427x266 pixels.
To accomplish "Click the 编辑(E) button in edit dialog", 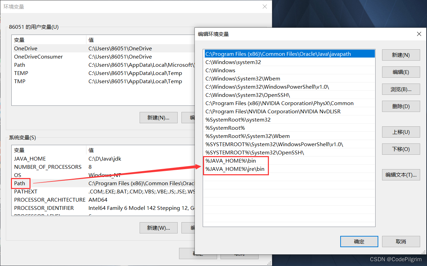I will pos(401,72).
